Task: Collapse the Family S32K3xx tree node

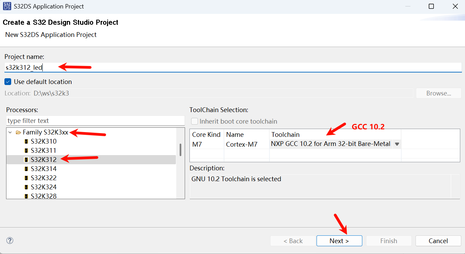Action: 10,132
